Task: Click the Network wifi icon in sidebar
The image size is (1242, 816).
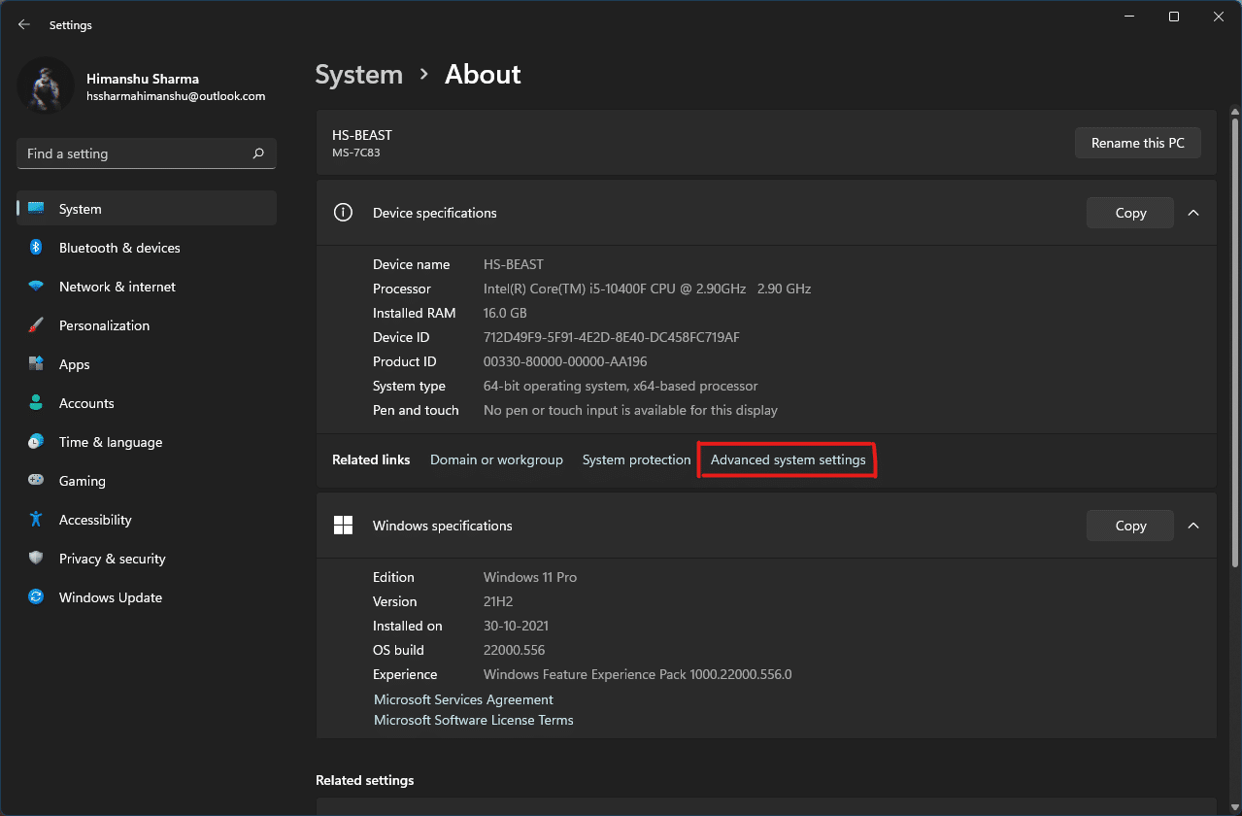Action: (x=36, y=287)
